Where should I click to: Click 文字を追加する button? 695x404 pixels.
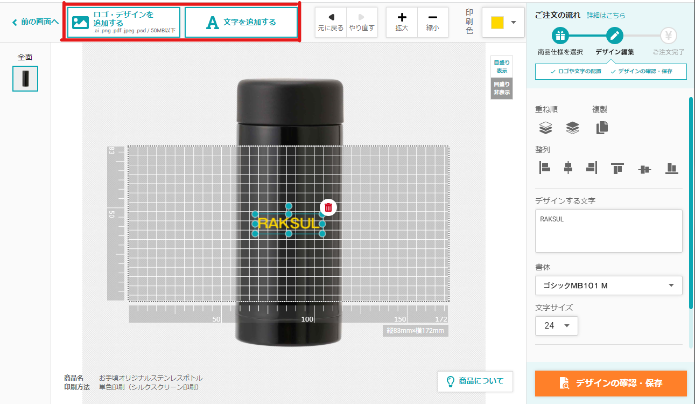pos(241,23)
